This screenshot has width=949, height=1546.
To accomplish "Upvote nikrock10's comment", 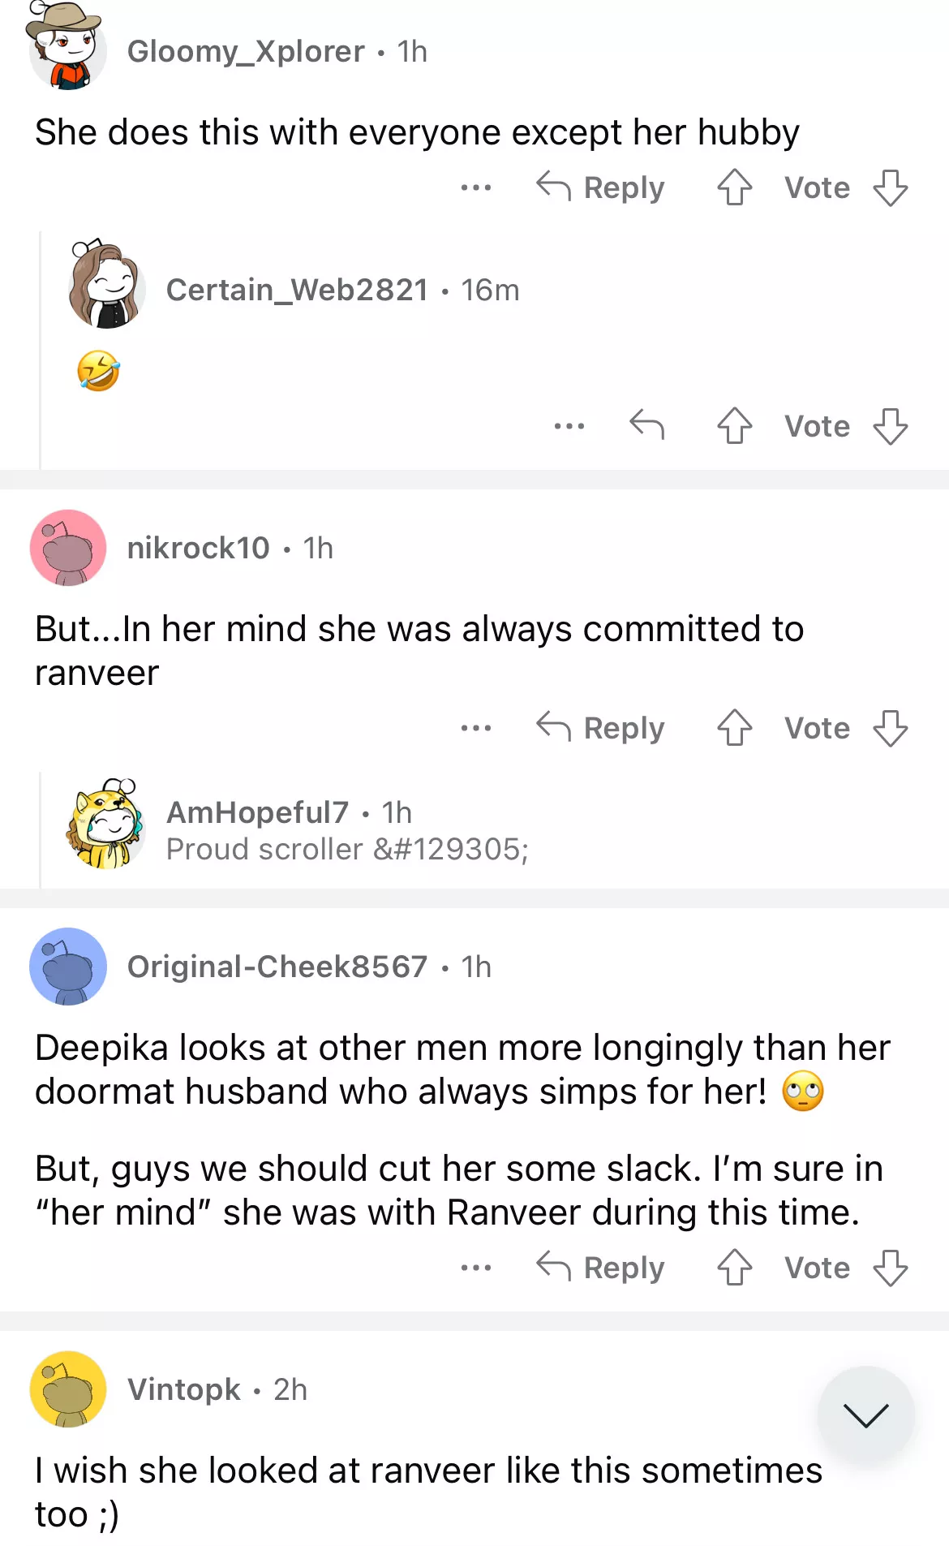I will coord(734,728).
